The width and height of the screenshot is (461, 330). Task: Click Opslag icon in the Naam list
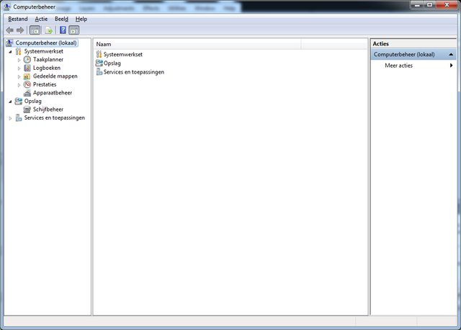[x=99, y=63]
